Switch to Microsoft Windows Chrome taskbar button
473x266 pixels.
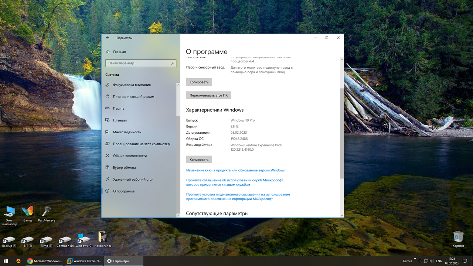pyautogui.click(x=44, y=261)
